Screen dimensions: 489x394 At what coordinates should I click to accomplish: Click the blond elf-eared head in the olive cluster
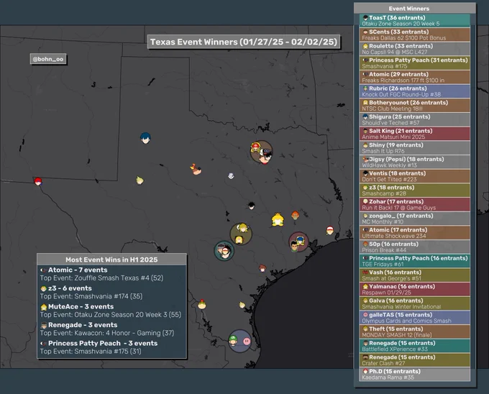(x=243, y=228)
